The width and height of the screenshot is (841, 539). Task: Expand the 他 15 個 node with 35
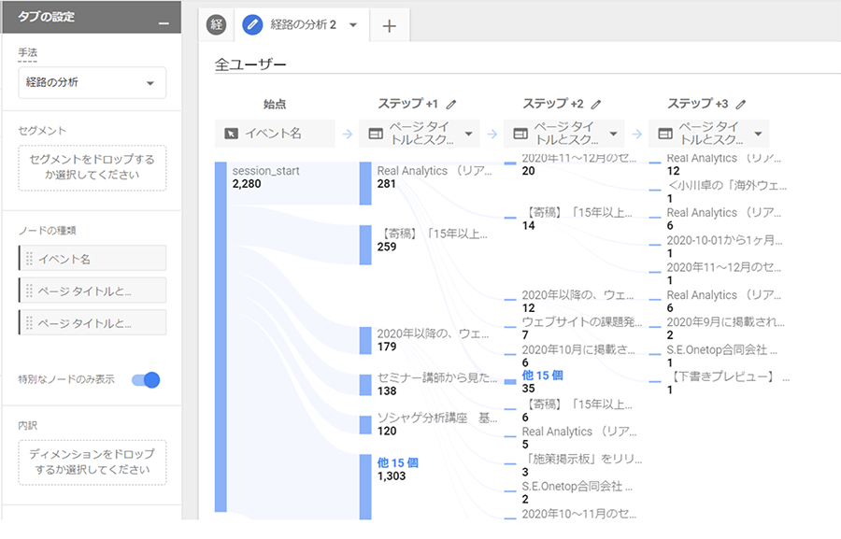pyautogui.click(x=542, y=376)
